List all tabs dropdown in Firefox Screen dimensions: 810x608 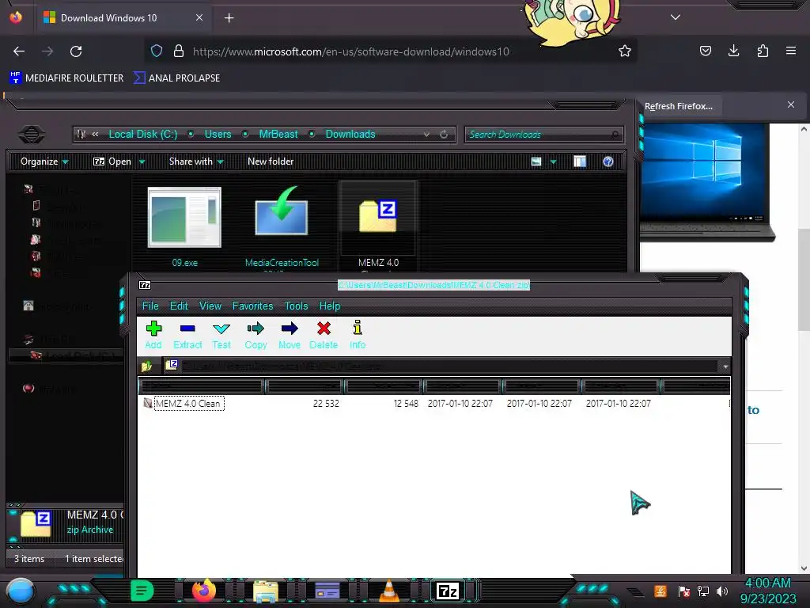(x=676, y=17)
